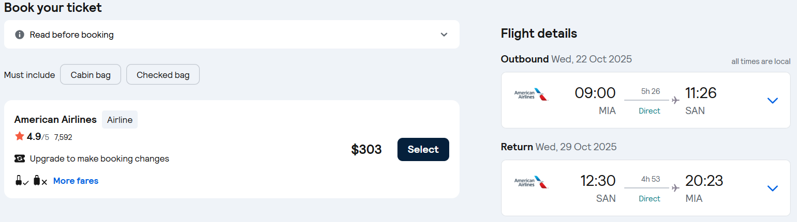Click the info icon beside Read before booking
Viewport: 797px width, 222px height.
[20, 35]
